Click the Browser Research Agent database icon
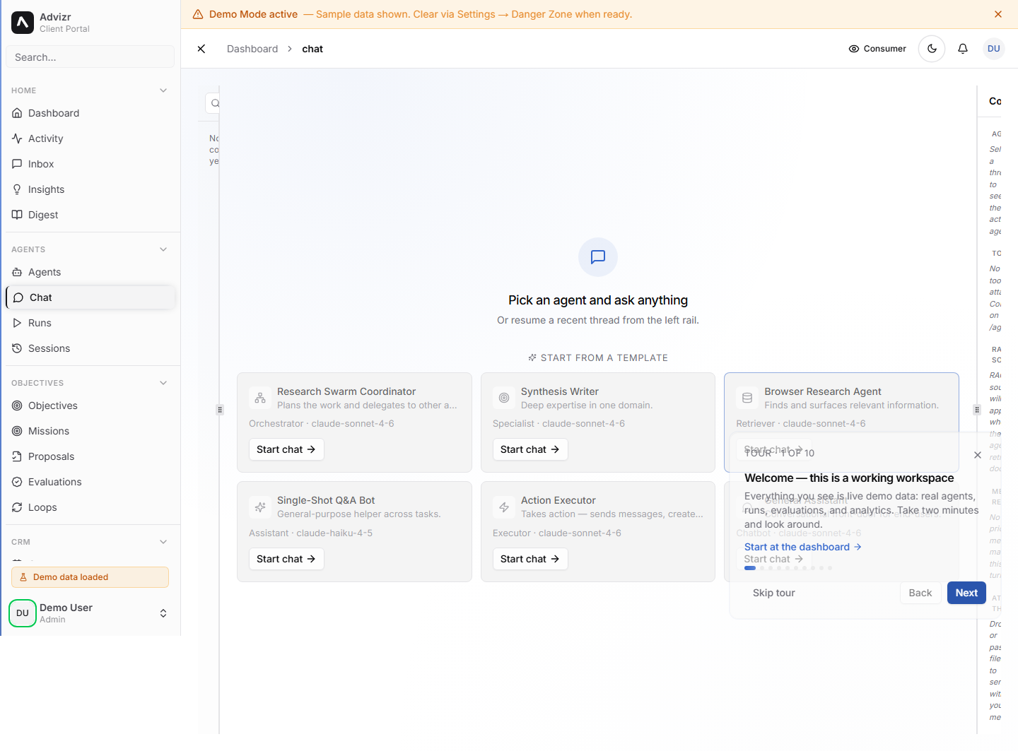Screen dimensions: 1018x751 click(x=747, y=398)
